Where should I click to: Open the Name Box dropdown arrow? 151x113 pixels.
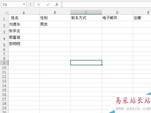pyautogui.click(x=24, y=4)
